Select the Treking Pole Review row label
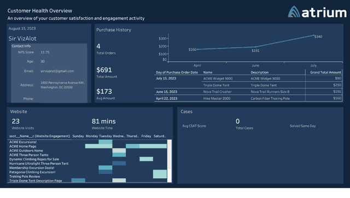Image resolution: width=350 pixels, height=198 pixels. click(x=25, y=176)
